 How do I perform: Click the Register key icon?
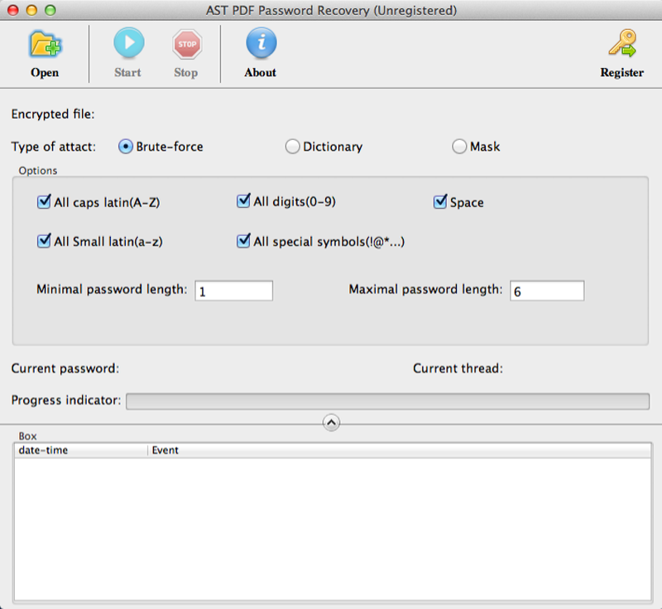point(622,43)
